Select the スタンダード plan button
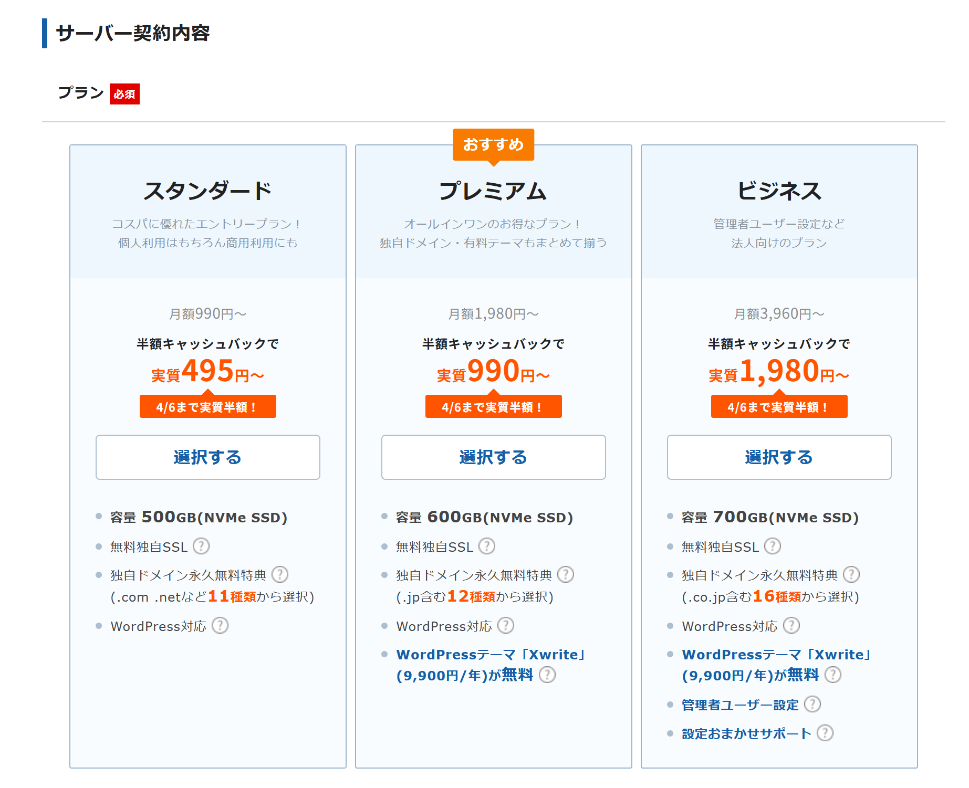 click(208, 457)
